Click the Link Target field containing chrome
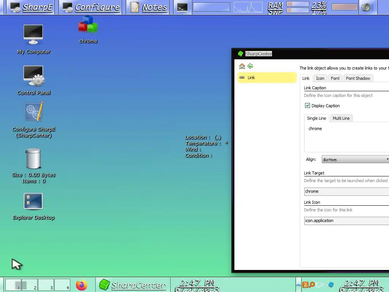389x292 pixels. point(346,192)
